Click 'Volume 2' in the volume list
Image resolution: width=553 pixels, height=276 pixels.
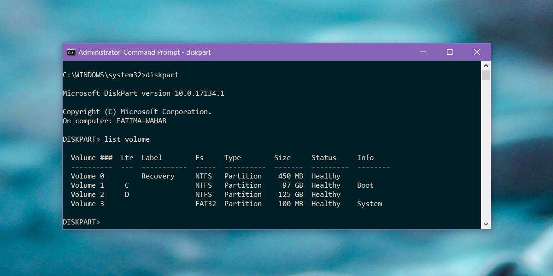(x=88, y=195)
